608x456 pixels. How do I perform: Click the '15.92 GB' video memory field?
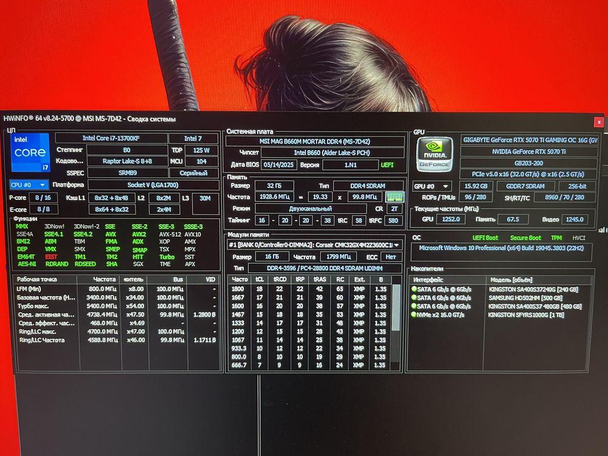(476, 186)
